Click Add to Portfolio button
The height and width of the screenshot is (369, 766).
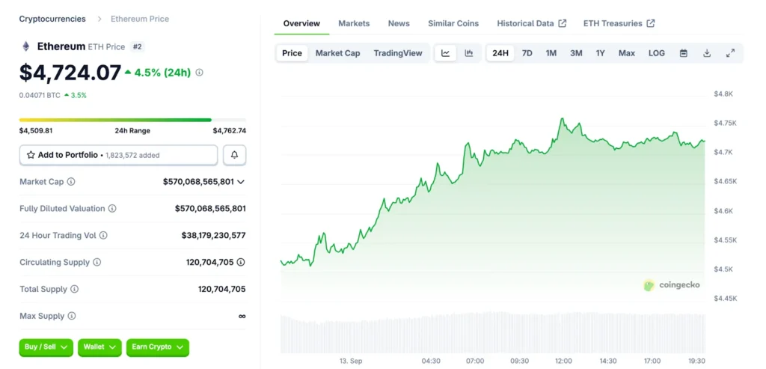point(118,155)
